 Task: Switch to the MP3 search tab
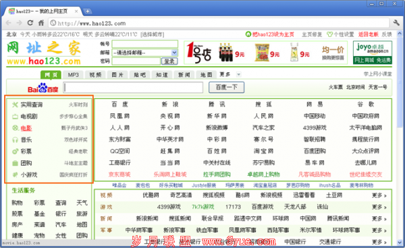74,75
